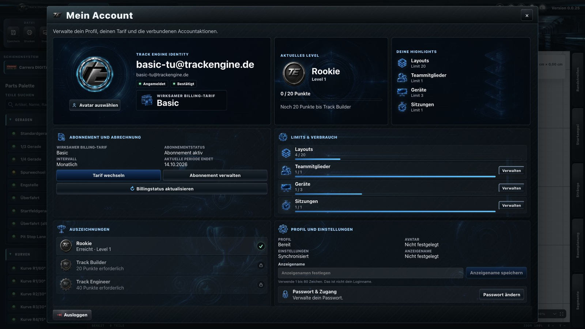Viewport: 585px width, 329px height.
Task: Manage Sitzungen with Verwalten button
Action: click(x=511, y=205)
